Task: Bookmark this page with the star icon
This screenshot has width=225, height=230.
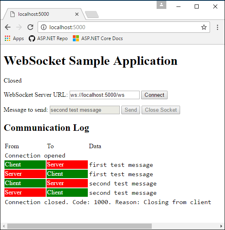Action: pyautogui.click(x=204, y=27)
